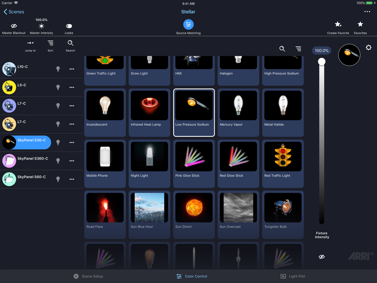Click the Fixture Intensity slider handle
The height and width of the screenshot is (283, 377).
[x=322, y=62]
